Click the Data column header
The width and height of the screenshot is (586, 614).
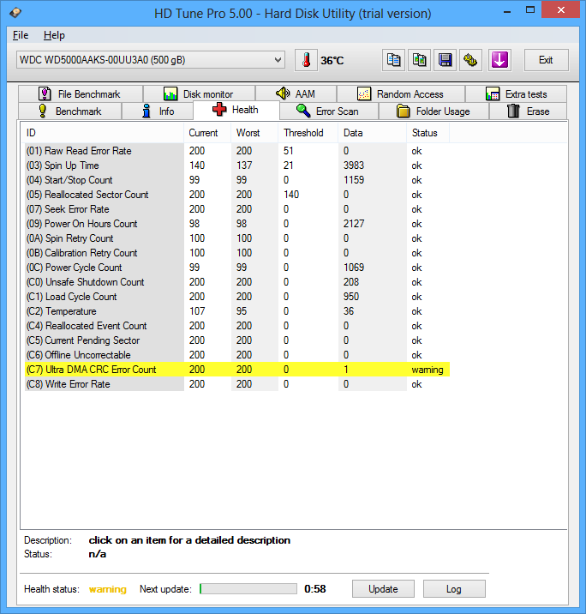pyautogui.click(x=372, y=133)
